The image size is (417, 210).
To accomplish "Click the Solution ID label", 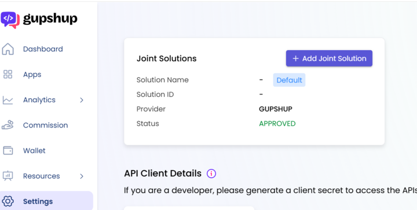I will click(x=155, y=95).
